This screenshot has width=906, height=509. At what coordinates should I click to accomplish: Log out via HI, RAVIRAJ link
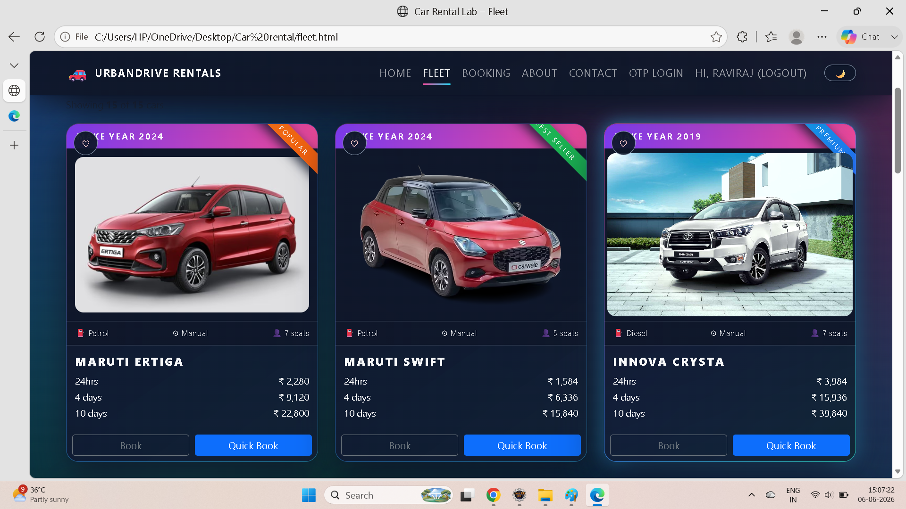click(751, 73)
